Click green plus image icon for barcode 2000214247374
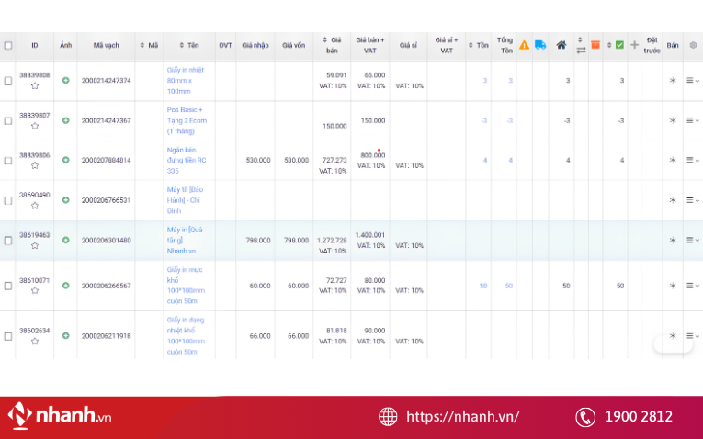This screenshot has height=439, width=703. [66, 80]
